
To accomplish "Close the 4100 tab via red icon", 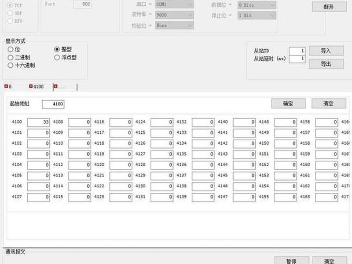I will pyautogui.click(x=31, y=86).
